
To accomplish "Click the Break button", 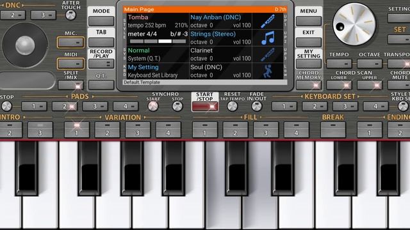I will click(x=333, y=130).
